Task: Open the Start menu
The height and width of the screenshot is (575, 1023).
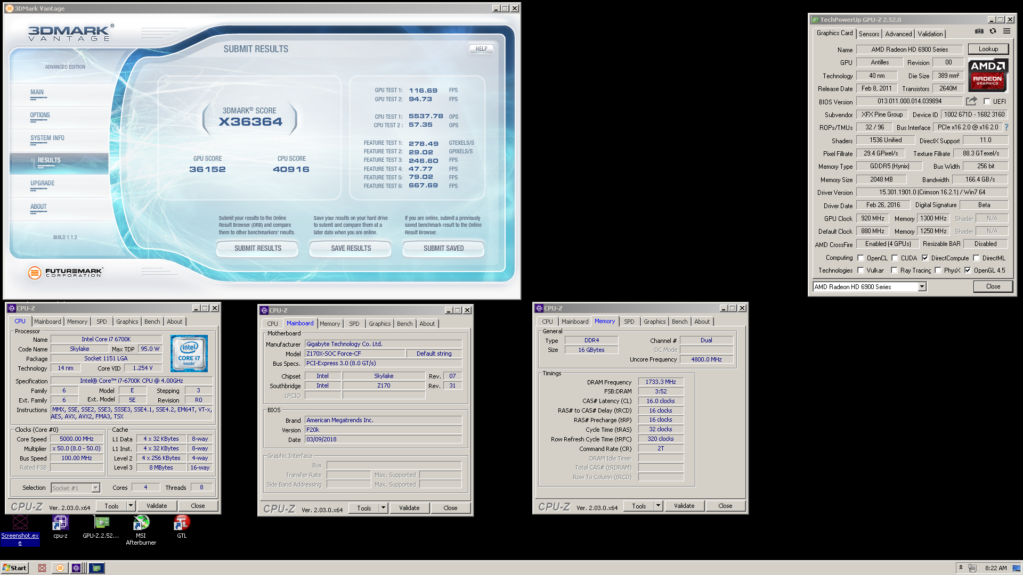Action: (14, 568)
